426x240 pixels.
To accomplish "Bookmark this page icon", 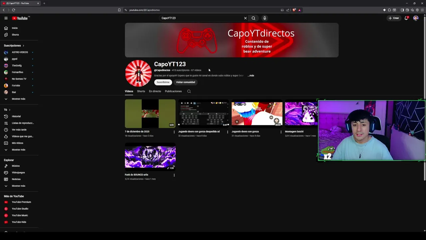I will click(119, 10).
